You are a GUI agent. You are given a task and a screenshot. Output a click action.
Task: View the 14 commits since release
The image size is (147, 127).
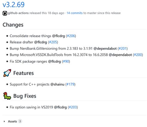pyautogui.click(x=74, y=13)
